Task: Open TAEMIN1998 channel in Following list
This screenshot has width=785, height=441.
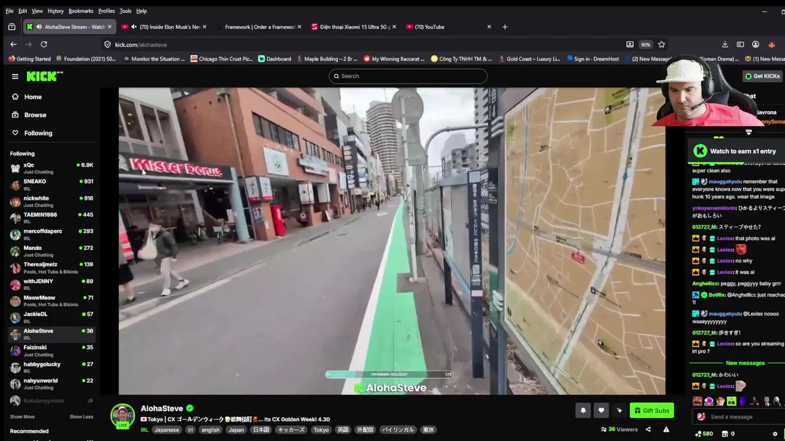Action: click(x=52, y=217)
